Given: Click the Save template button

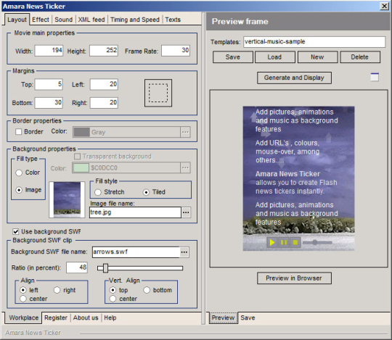Looking at the screenshot, I should click(233, 57).
